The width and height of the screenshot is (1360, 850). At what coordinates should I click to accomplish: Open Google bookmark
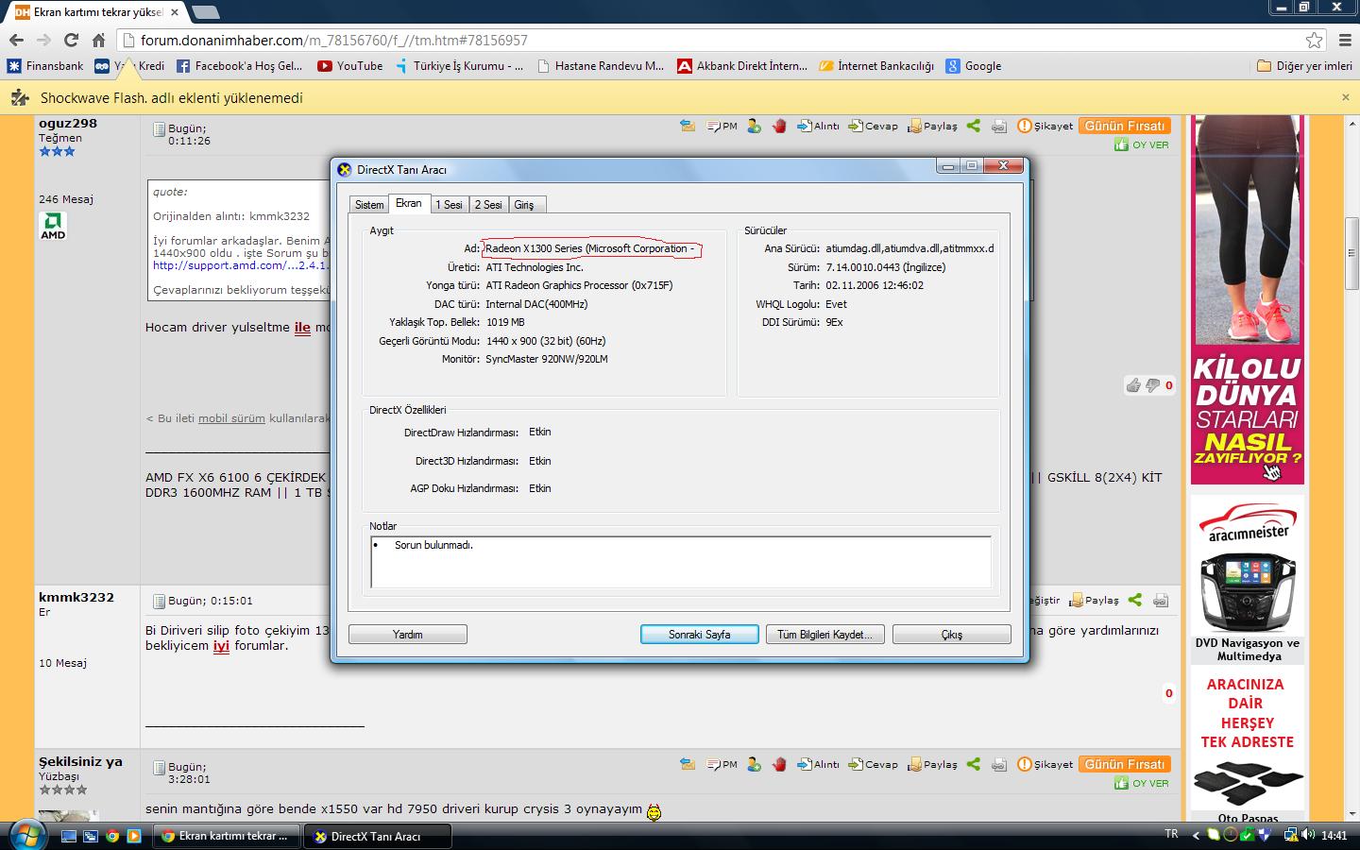tap(974, 66)
